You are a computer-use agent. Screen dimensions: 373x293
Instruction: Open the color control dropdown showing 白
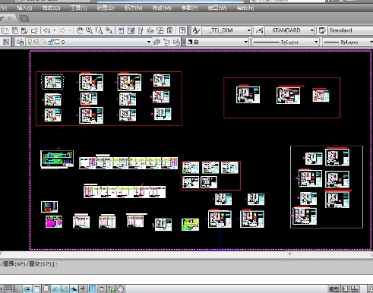tap(218, 42)
